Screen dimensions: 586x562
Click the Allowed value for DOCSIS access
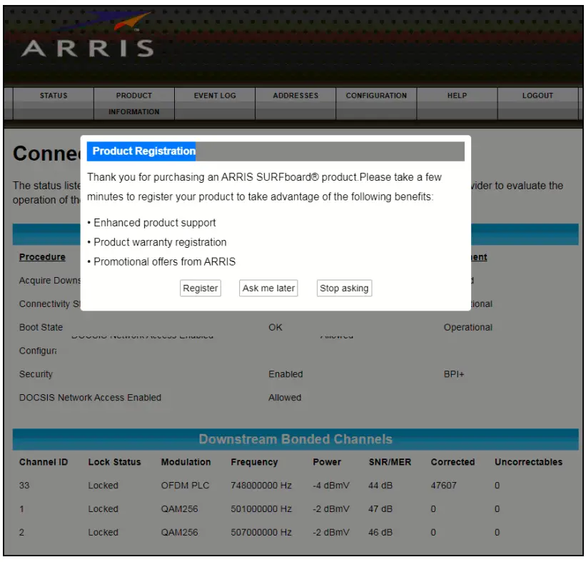click(285, 398)
